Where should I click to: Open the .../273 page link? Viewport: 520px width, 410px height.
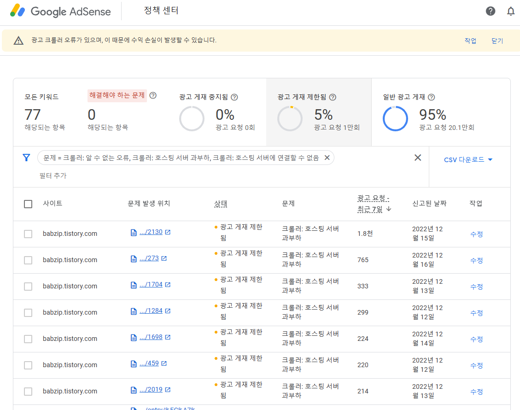[x=149, y=258]
